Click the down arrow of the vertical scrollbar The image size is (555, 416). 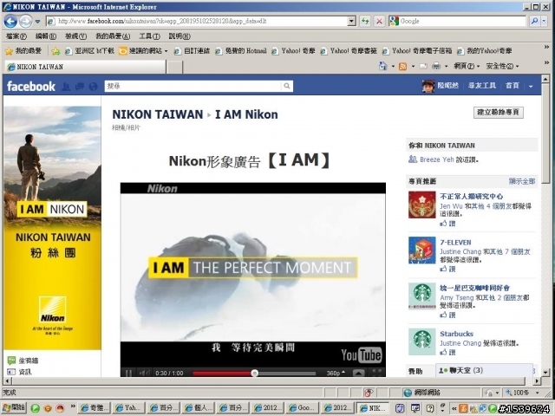click(x=545, y=372)
